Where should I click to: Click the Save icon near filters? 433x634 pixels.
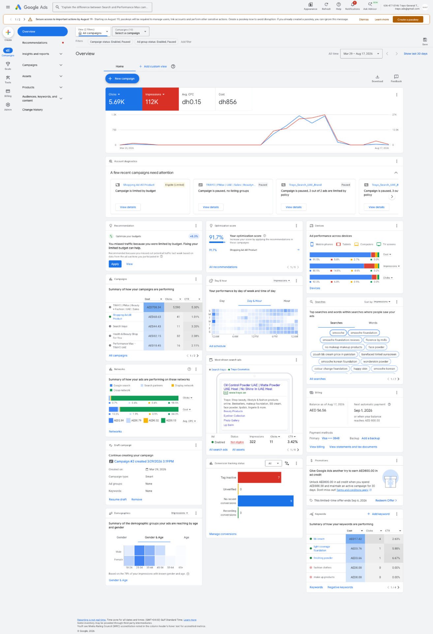[425, 40]
